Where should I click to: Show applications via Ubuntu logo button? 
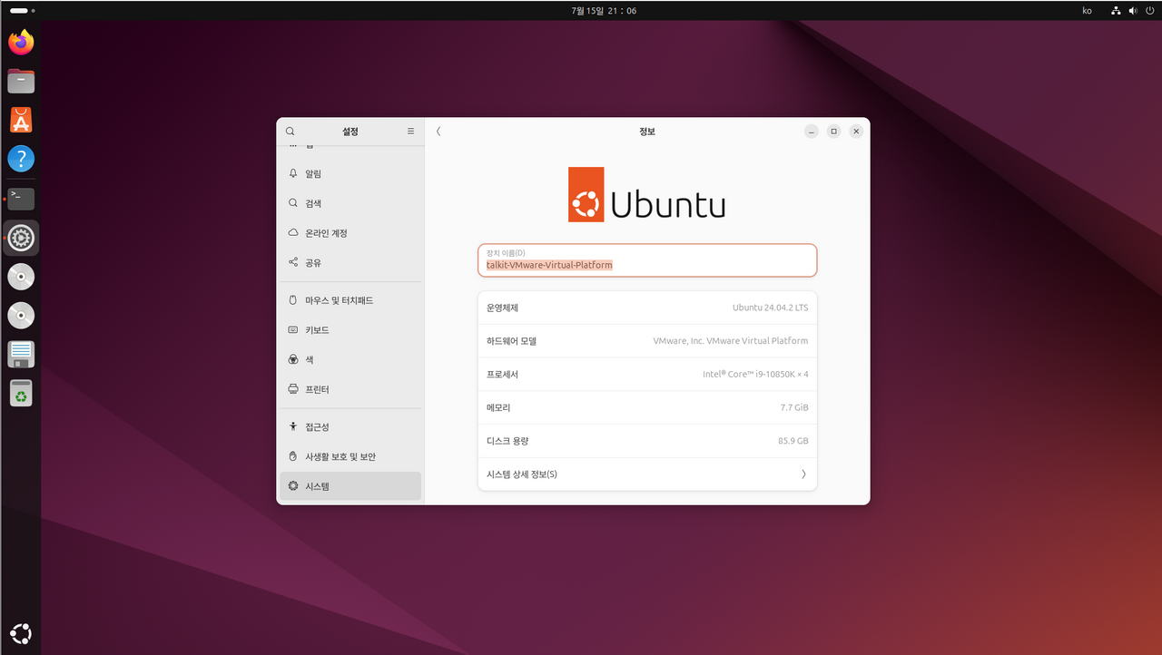pyautogui.click(x=21, y=633)
